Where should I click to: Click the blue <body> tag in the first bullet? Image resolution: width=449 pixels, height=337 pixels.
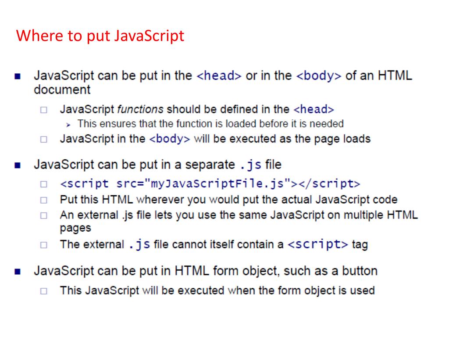[319, 75]
